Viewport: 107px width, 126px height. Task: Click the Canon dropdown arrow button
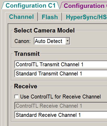coord(68,41)
